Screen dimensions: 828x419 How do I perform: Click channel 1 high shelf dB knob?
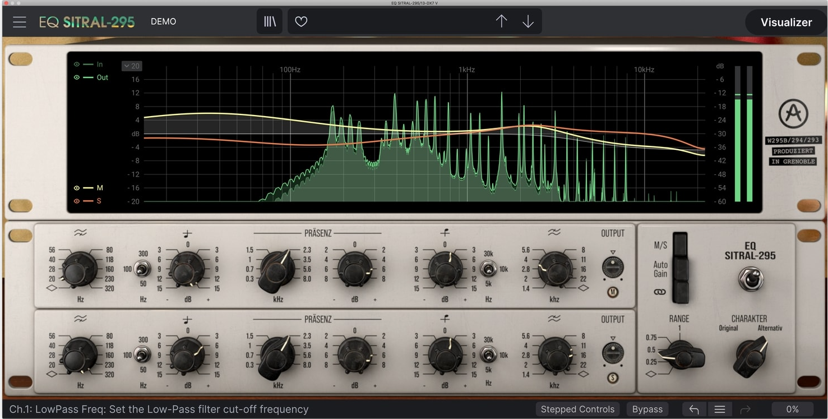click(445, 269)
